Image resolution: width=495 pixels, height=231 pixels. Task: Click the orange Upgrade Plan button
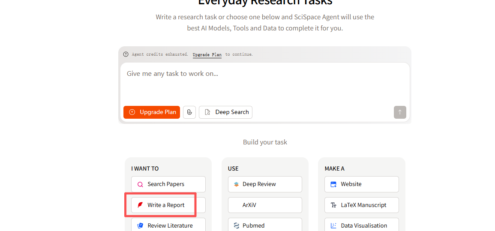tap(152, 112)
